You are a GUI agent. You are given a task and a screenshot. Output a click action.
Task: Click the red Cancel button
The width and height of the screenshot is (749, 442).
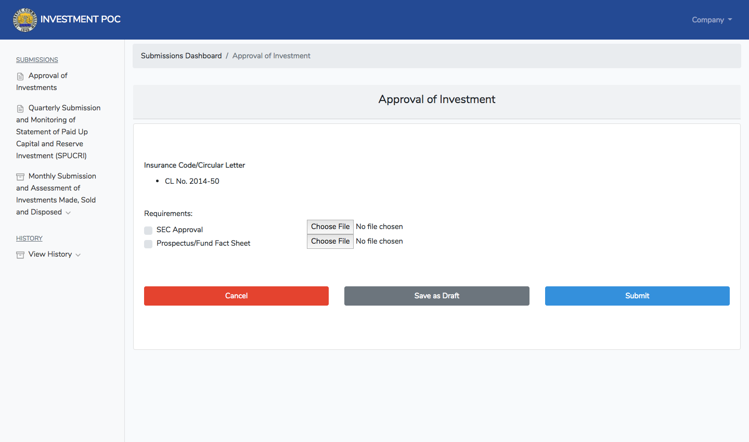click(x=236, y=296)
